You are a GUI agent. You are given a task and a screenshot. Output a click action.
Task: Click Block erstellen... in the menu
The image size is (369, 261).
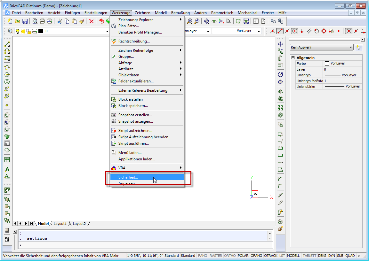[130, 99]
